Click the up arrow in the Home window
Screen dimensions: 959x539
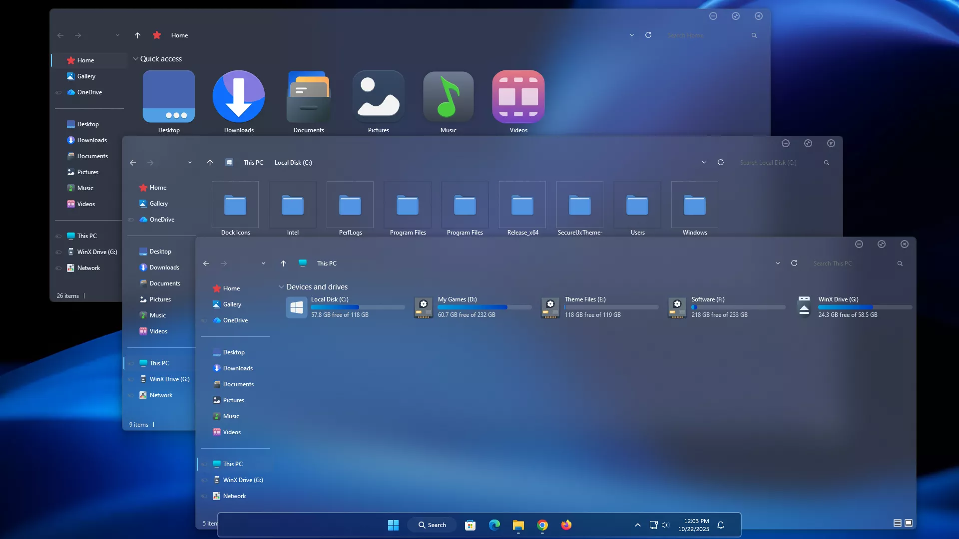pyautogui.click(x=137, y=35)
